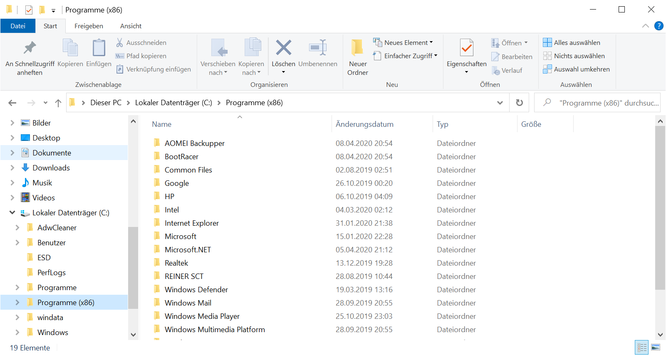Click the Löschen red X icon

pyautogui.click(x=284, y=47)
